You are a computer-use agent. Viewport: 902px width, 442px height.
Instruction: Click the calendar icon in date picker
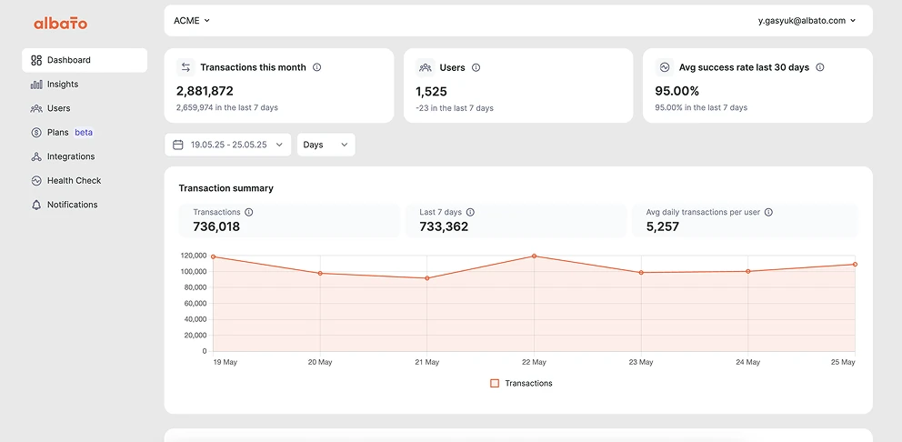point(177,145)
